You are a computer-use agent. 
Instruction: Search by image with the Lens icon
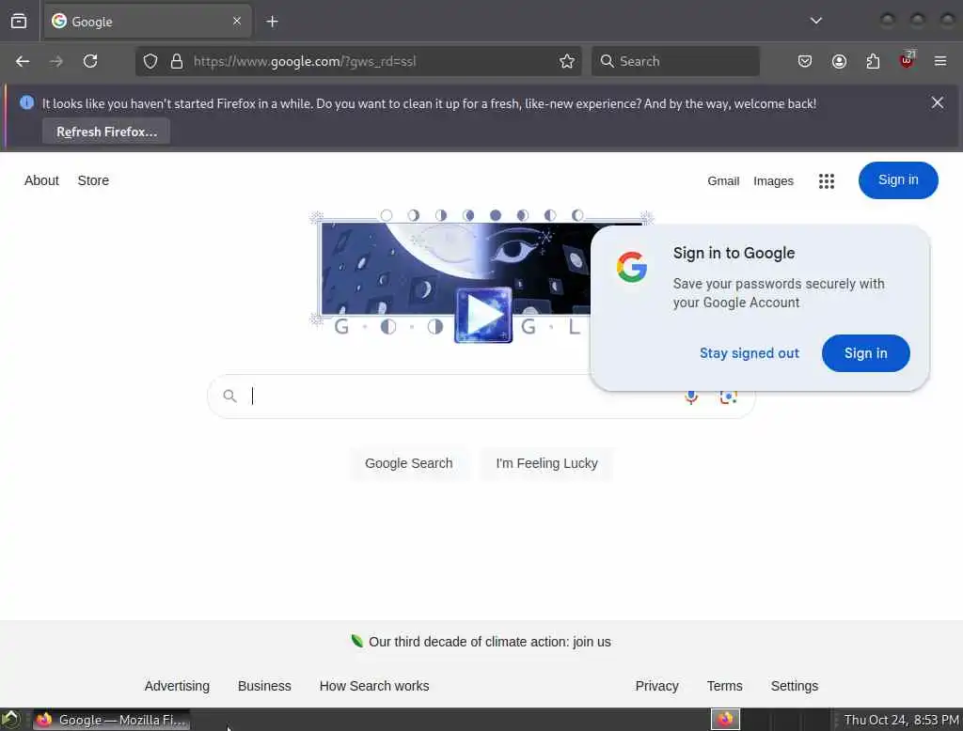click(729, 397)
